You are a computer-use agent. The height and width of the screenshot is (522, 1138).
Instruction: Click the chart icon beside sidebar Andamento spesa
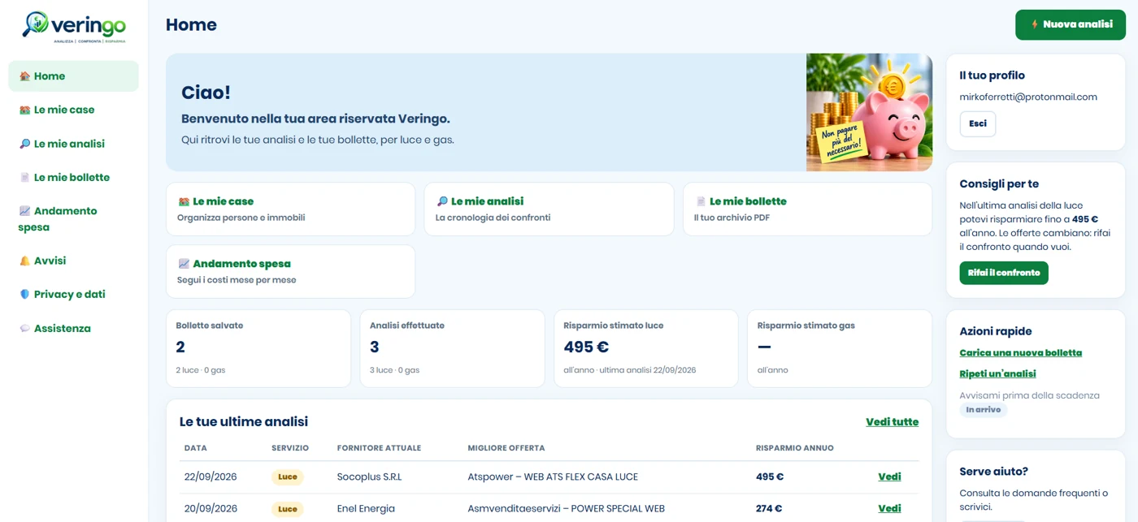(24, 211)
